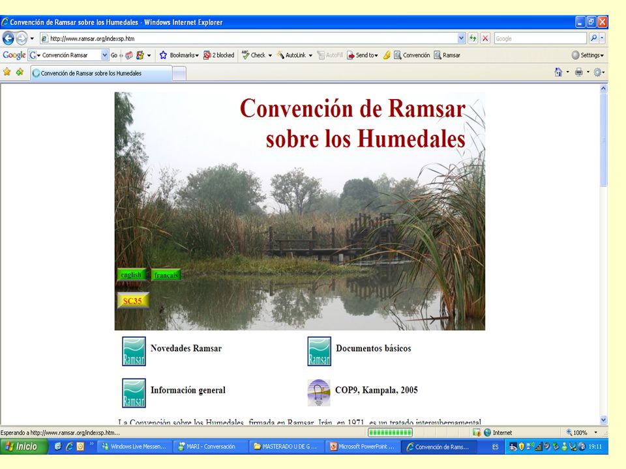Open the Inicio start menu
The width and height of the screenshot is (626, 469).
click(x=24, y=447)
